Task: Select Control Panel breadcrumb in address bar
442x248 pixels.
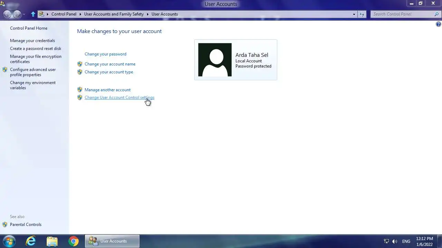Action: pos(64,14)
